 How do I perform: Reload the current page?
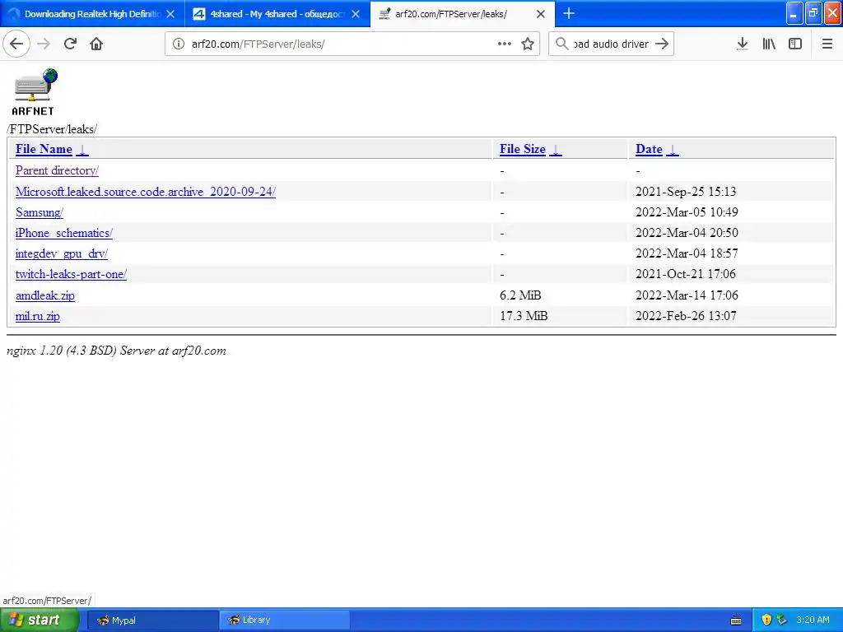pos(70,44)
